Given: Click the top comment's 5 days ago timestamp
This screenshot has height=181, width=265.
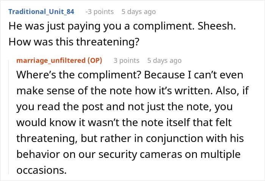Looking at the screenshot, I should point(139,11).
